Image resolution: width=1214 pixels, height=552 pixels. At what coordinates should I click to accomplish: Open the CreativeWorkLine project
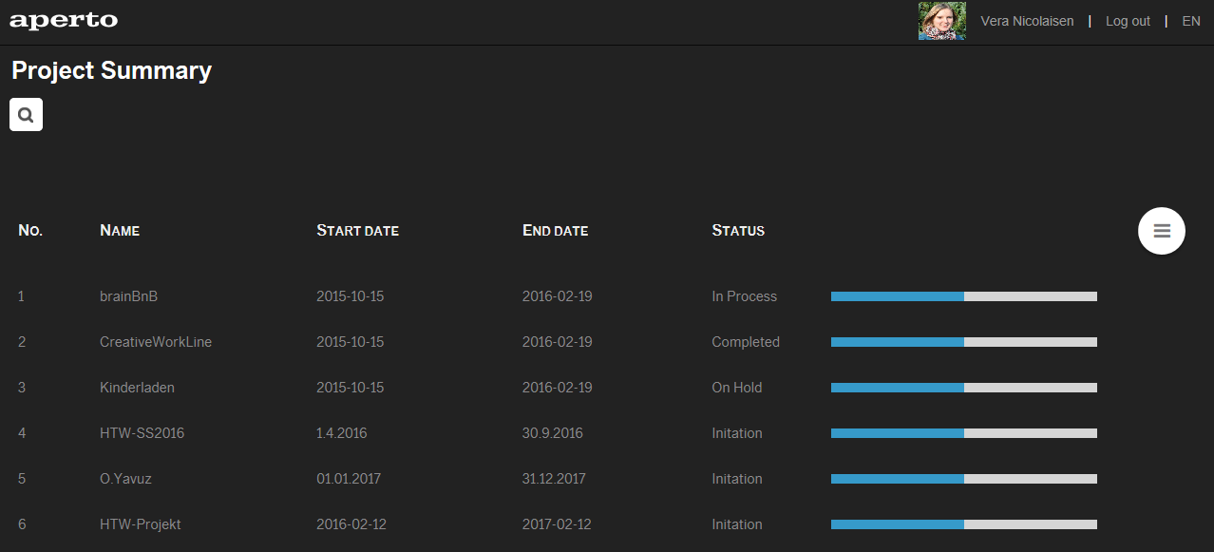pos(156,342)
